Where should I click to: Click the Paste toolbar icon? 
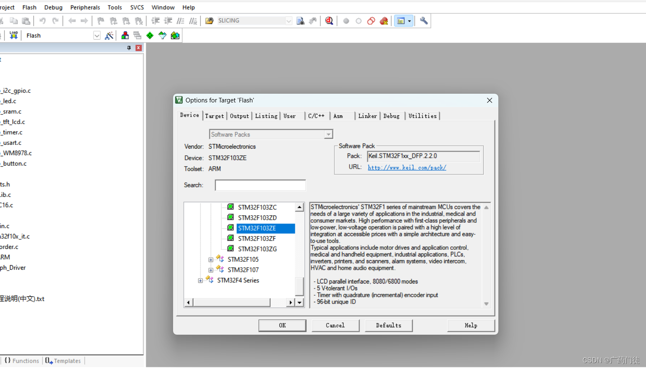tap(26, 21)
